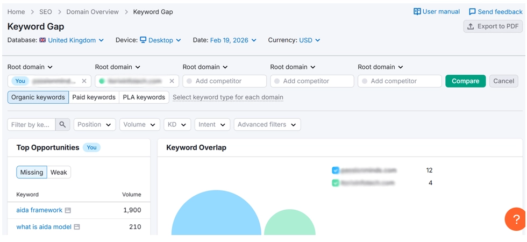This screenshot has width=527, height=242.
Task: Open the last Root domain type dropdown
Action: (381, 67)
